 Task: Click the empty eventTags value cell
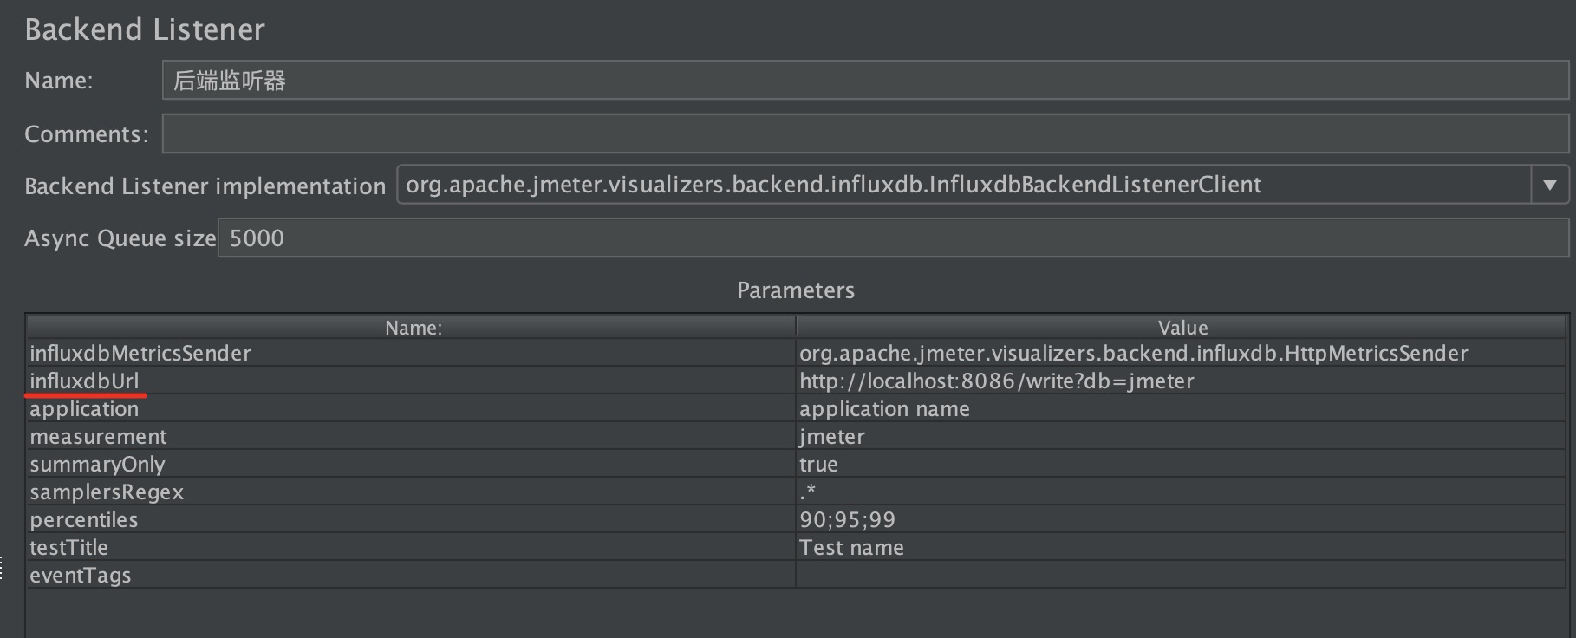(x=1182, y=575)
